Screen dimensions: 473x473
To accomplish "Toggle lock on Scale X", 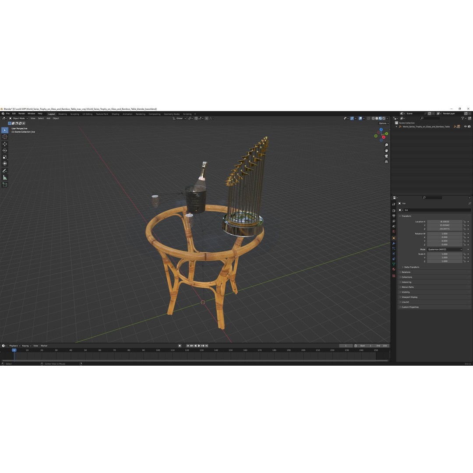I will click(x=465, y=254).
